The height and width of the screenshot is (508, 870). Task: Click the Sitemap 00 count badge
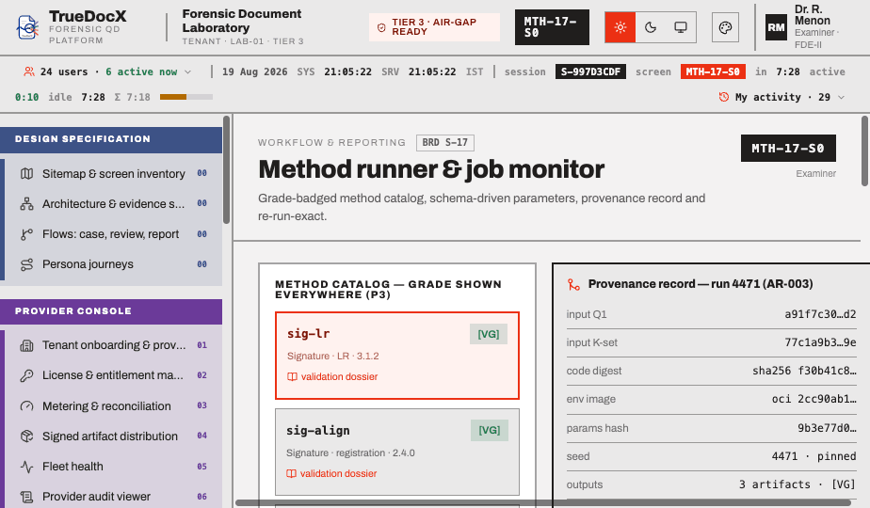pos(201,174)
